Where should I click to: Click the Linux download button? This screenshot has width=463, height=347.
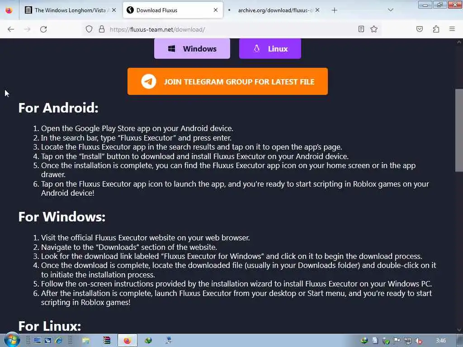coord(270,48)
